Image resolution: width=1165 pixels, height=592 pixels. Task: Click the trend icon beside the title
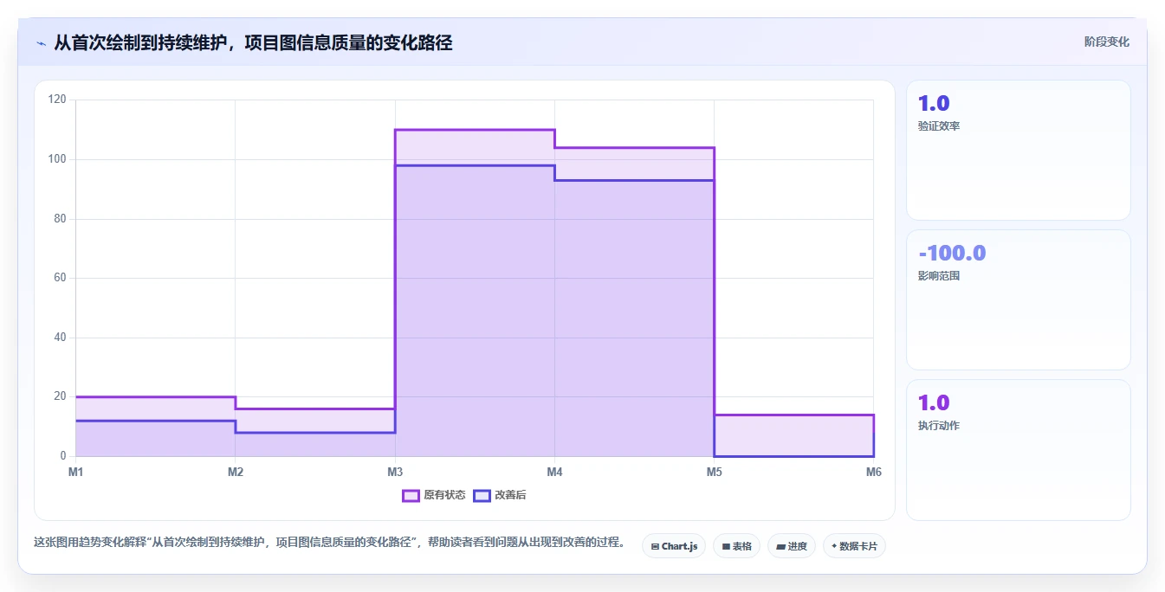[x=41, y=43]
